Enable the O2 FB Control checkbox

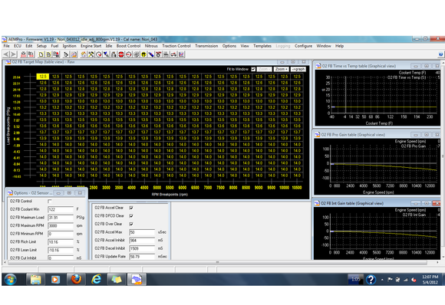50,202
